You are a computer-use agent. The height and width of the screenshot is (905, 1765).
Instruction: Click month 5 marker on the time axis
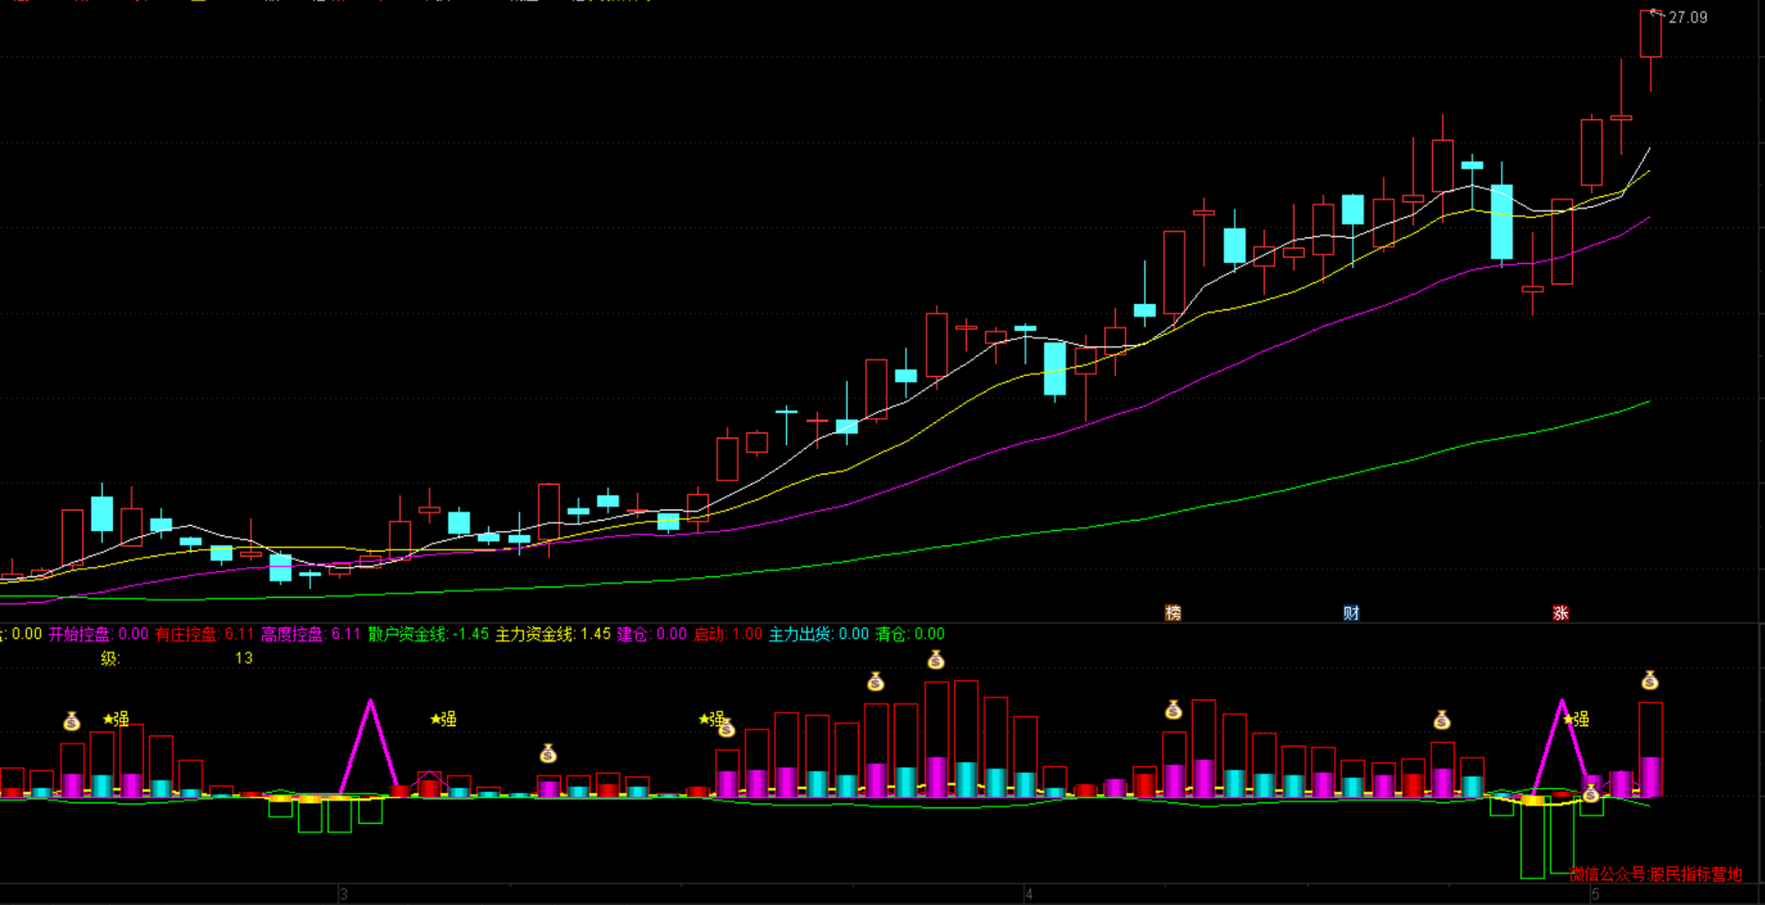click(x=1595, y=894)
